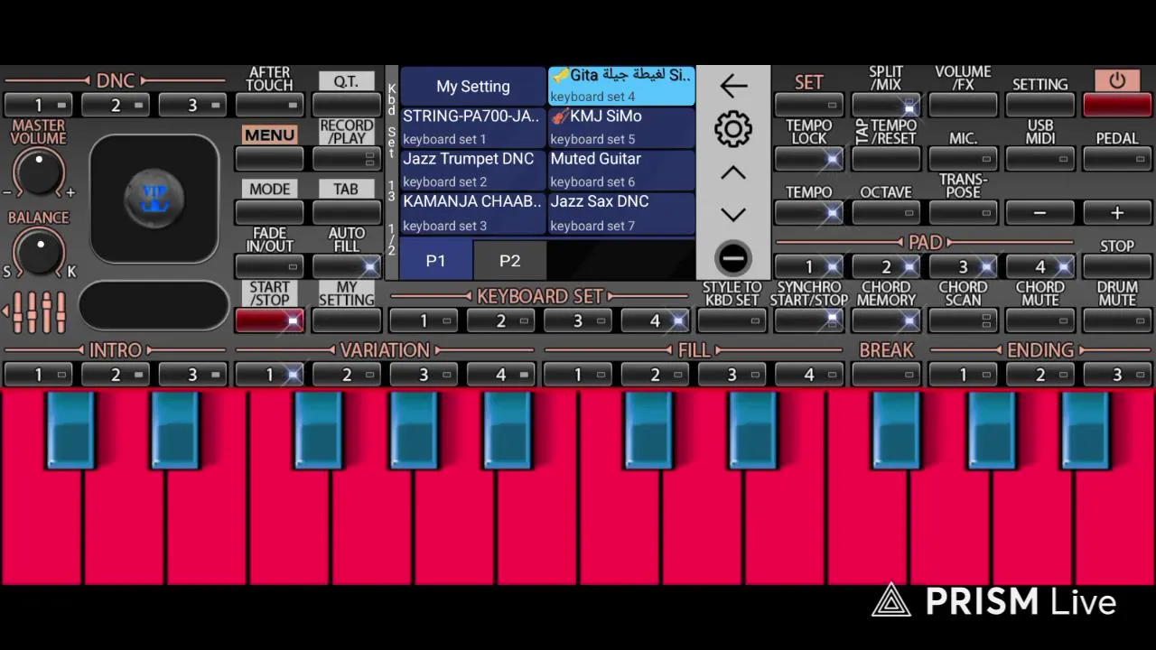Toggle Synchro Start/Stop button

click(808, 320)
